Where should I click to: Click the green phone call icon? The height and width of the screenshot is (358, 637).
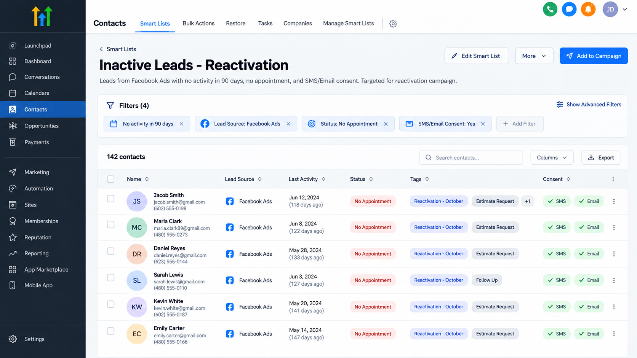(x=550, y=9)
